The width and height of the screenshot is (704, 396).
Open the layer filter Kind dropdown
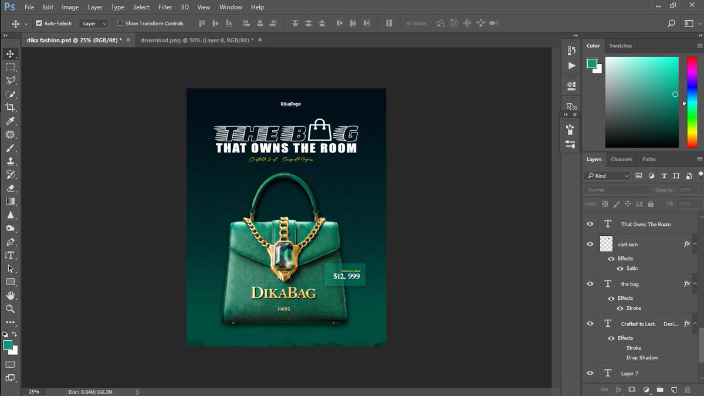(607, 175)
